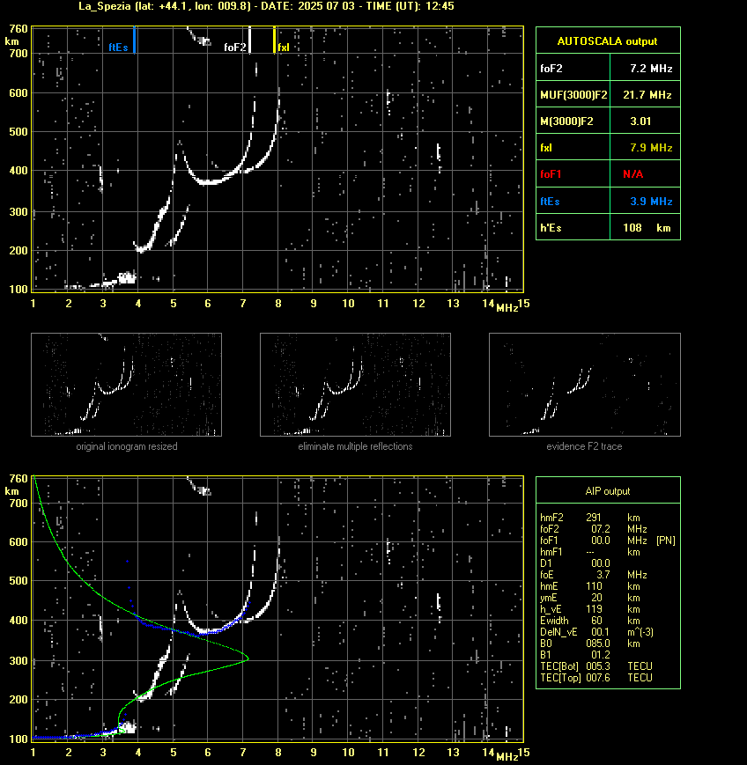
Task: Click the Ewidth '60 km' row
Action: coord(590,621)
